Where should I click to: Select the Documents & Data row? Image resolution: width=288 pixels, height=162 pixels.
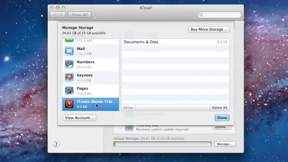tap(175, 42)
